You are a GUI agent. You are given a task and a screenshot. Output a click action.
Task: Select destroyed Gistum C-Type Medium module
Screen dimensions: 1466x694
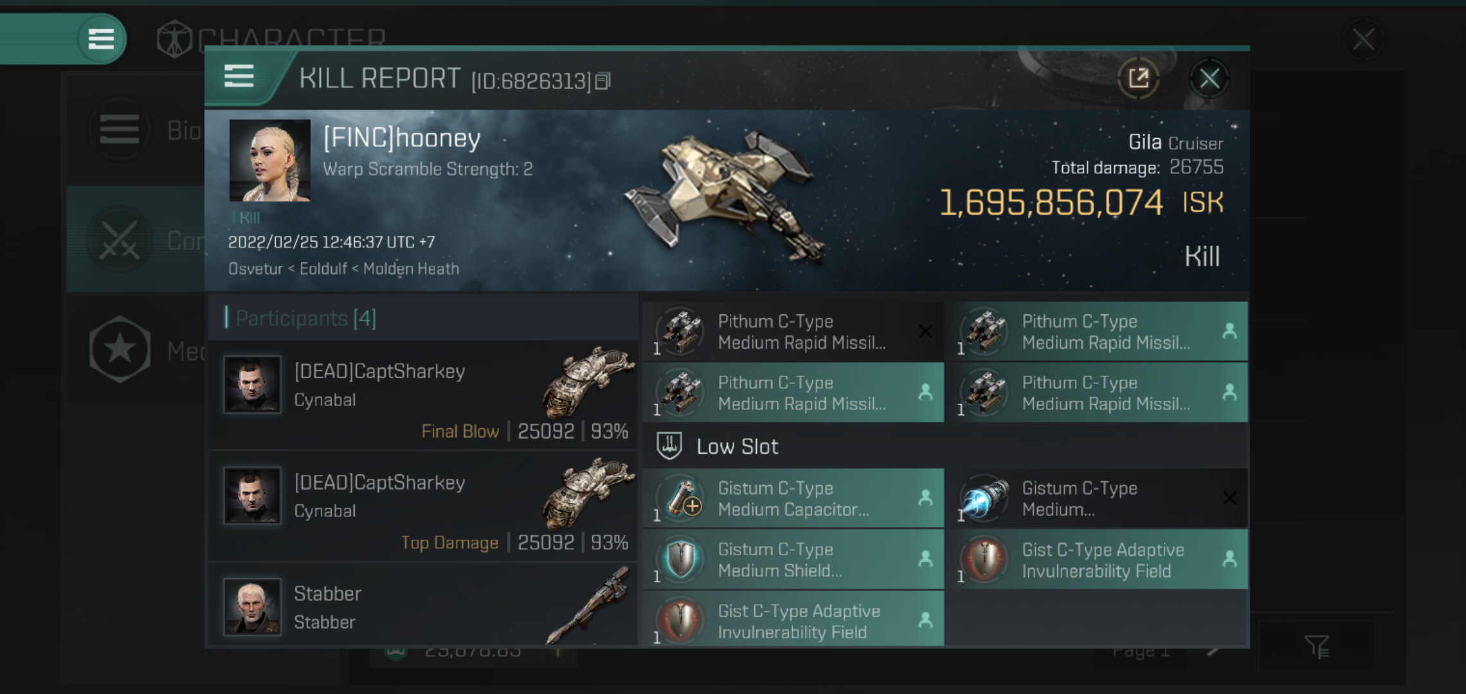point(1100,498)
